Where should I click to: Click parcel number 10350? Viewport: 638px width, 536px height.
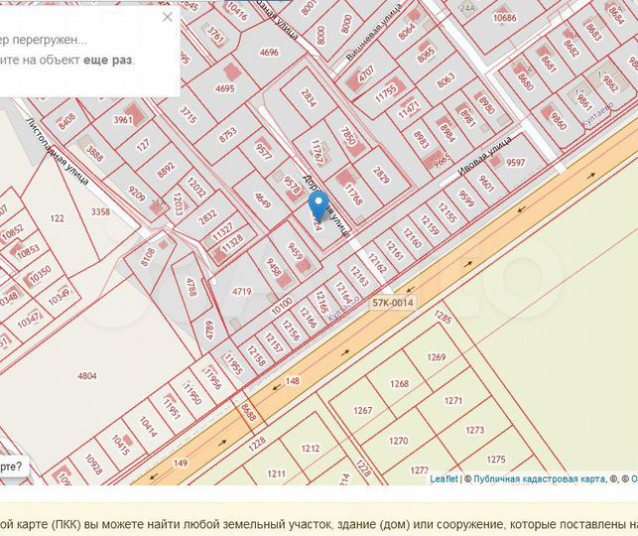click(x=41, y=274)
